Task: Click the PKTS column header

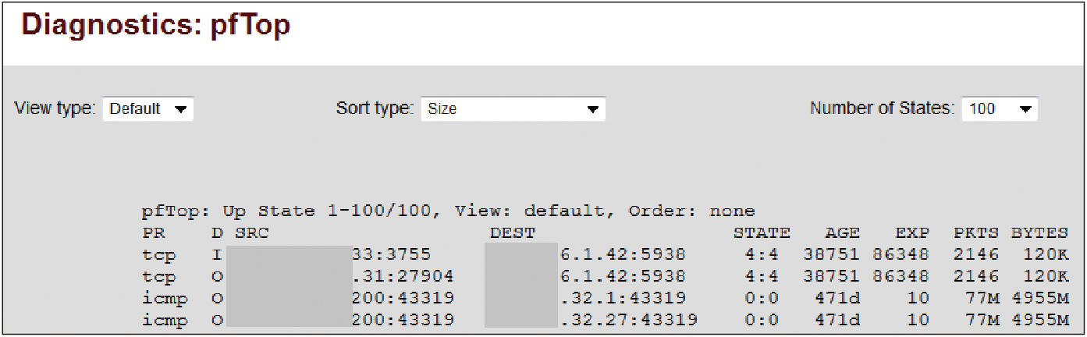Action: [975, 232]
